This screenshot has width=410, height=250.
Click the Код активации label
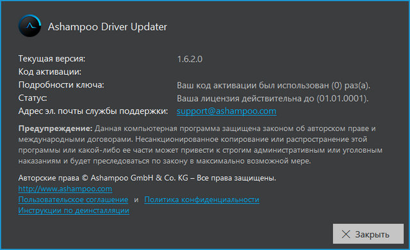(x=50, y=72)
